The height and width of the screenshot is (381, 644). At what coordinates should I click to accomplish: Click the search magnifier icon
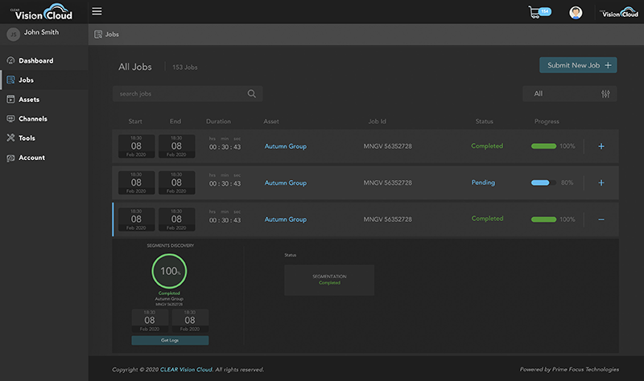(252, 94)
